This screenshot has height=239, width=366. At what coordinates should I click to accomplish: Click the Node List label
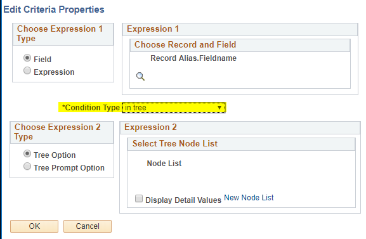pyautogui.click(x=164, y=164)
